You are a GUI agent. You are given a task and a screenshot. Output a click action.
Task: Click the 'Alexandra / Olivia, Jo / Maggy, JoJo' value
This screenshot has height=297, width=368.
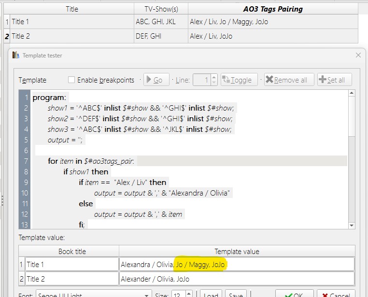click(237, 264)
